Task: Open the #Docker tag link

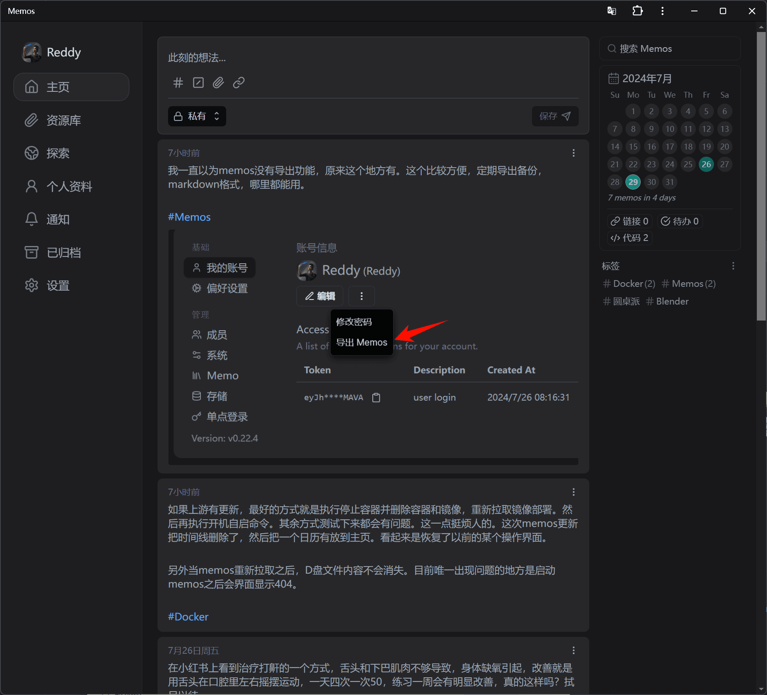Action: (188, 617)
